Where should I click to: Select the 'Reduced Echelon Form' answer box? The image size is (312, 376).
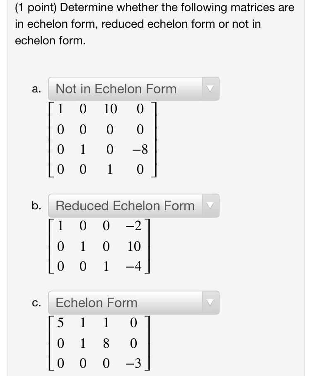[x=124, y=205]
